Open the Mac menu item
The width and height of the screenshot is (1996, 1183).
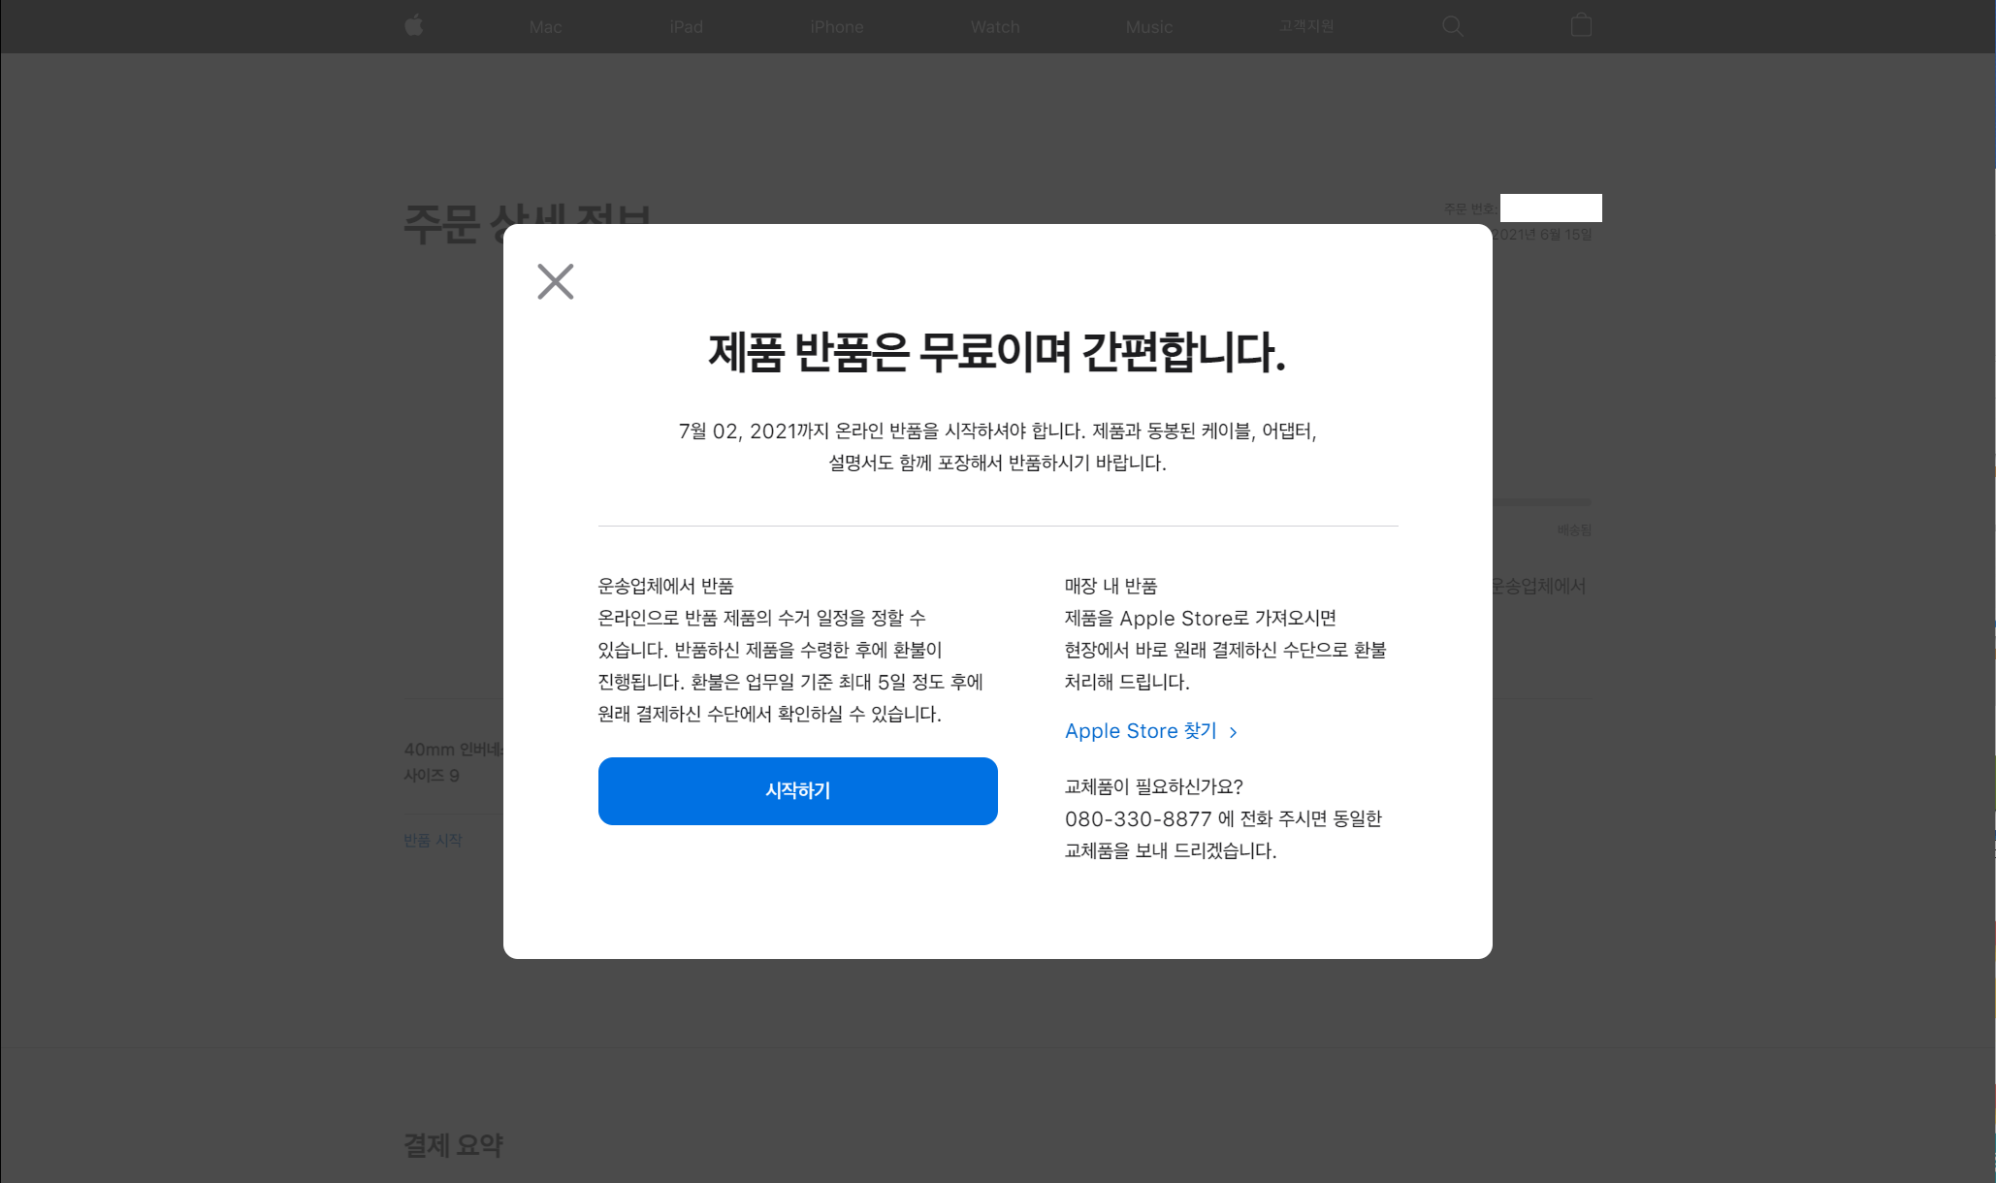point(545,27)
